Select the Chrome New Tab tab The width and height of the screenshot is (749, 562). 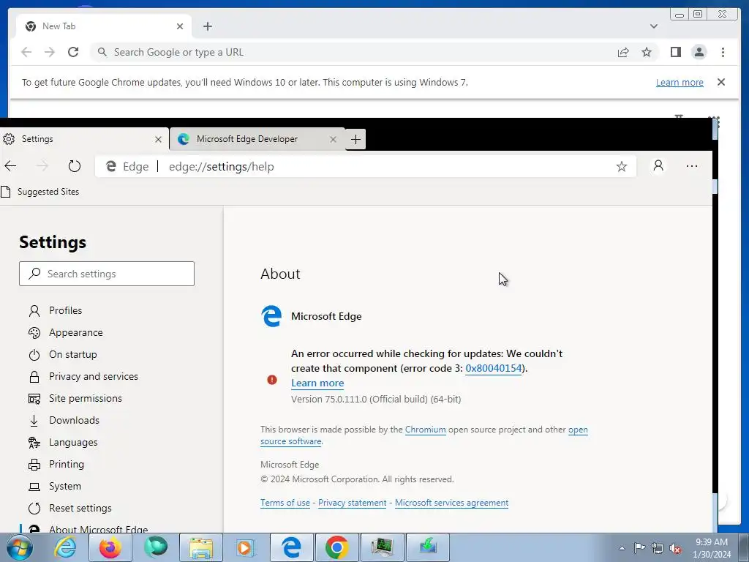pyautogui.click(x=104, y=26)
